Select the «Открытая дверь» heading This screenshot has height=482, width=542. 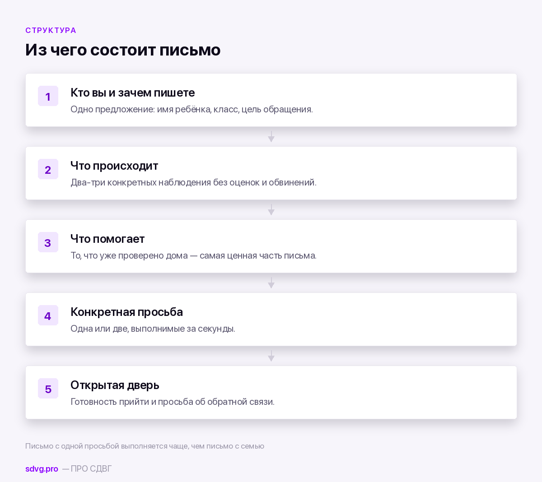115,385
